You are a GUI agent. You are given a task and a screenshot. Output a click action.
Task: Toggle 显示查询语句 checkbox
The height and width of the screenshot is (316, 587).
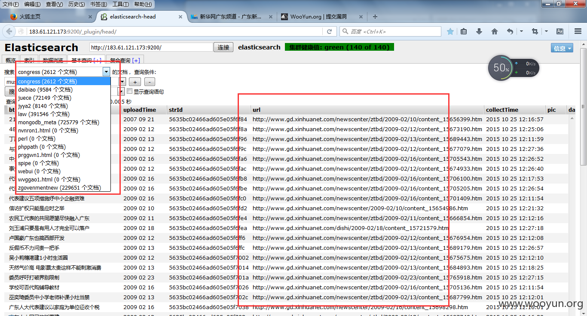[129, 91]
